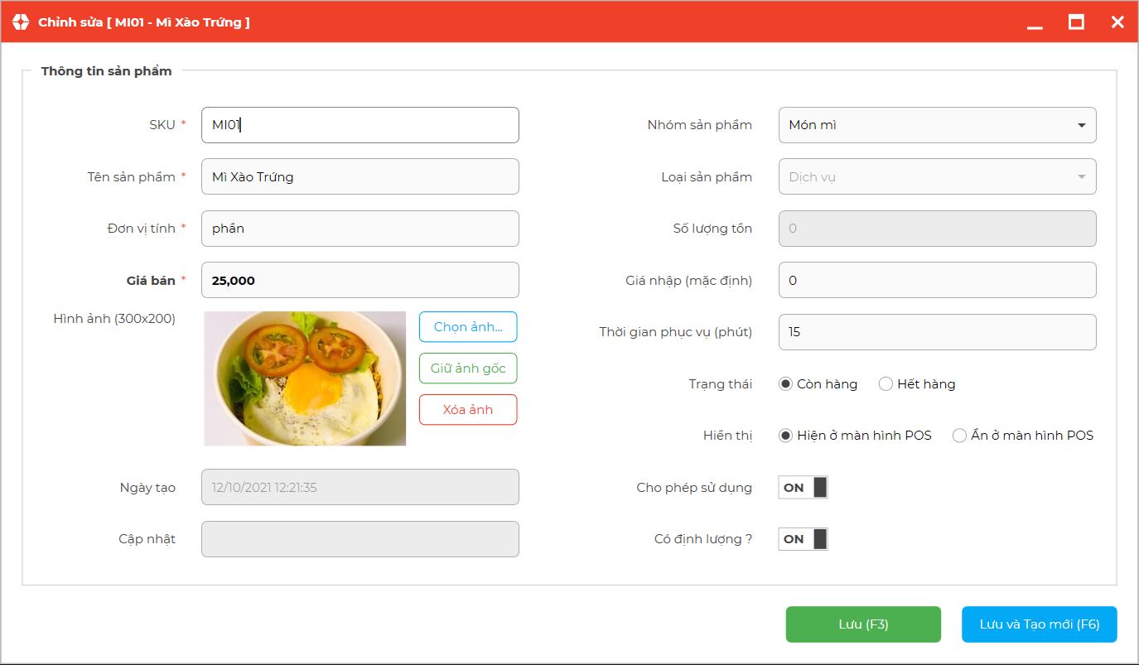Click the Giữ ảnh gốc button
Screen dimensions: 1139x665
468,369
